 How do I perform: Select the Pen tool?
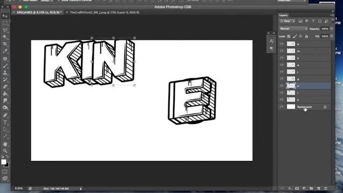(5, 115)
